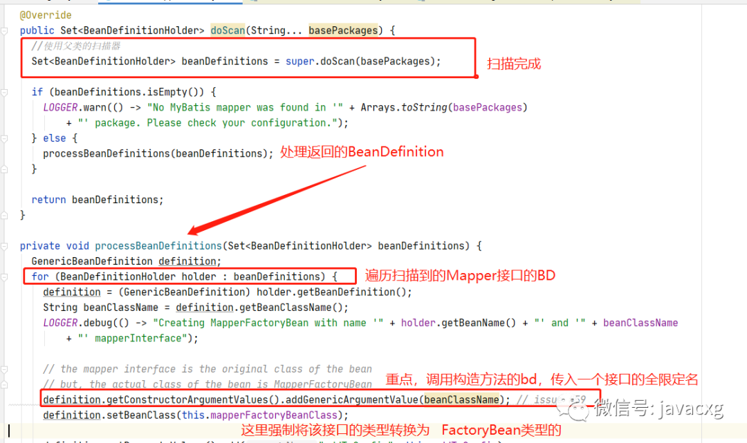The height and width of the screenshot is (443, 747).
Task: Click the processBeanDefinitions name in the private method declaration
Action: (158, 245)
